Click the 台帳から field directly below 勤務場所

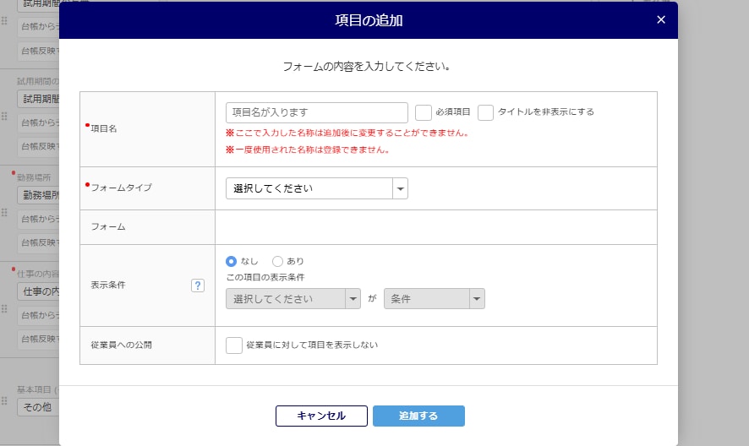tap(38, 219)
